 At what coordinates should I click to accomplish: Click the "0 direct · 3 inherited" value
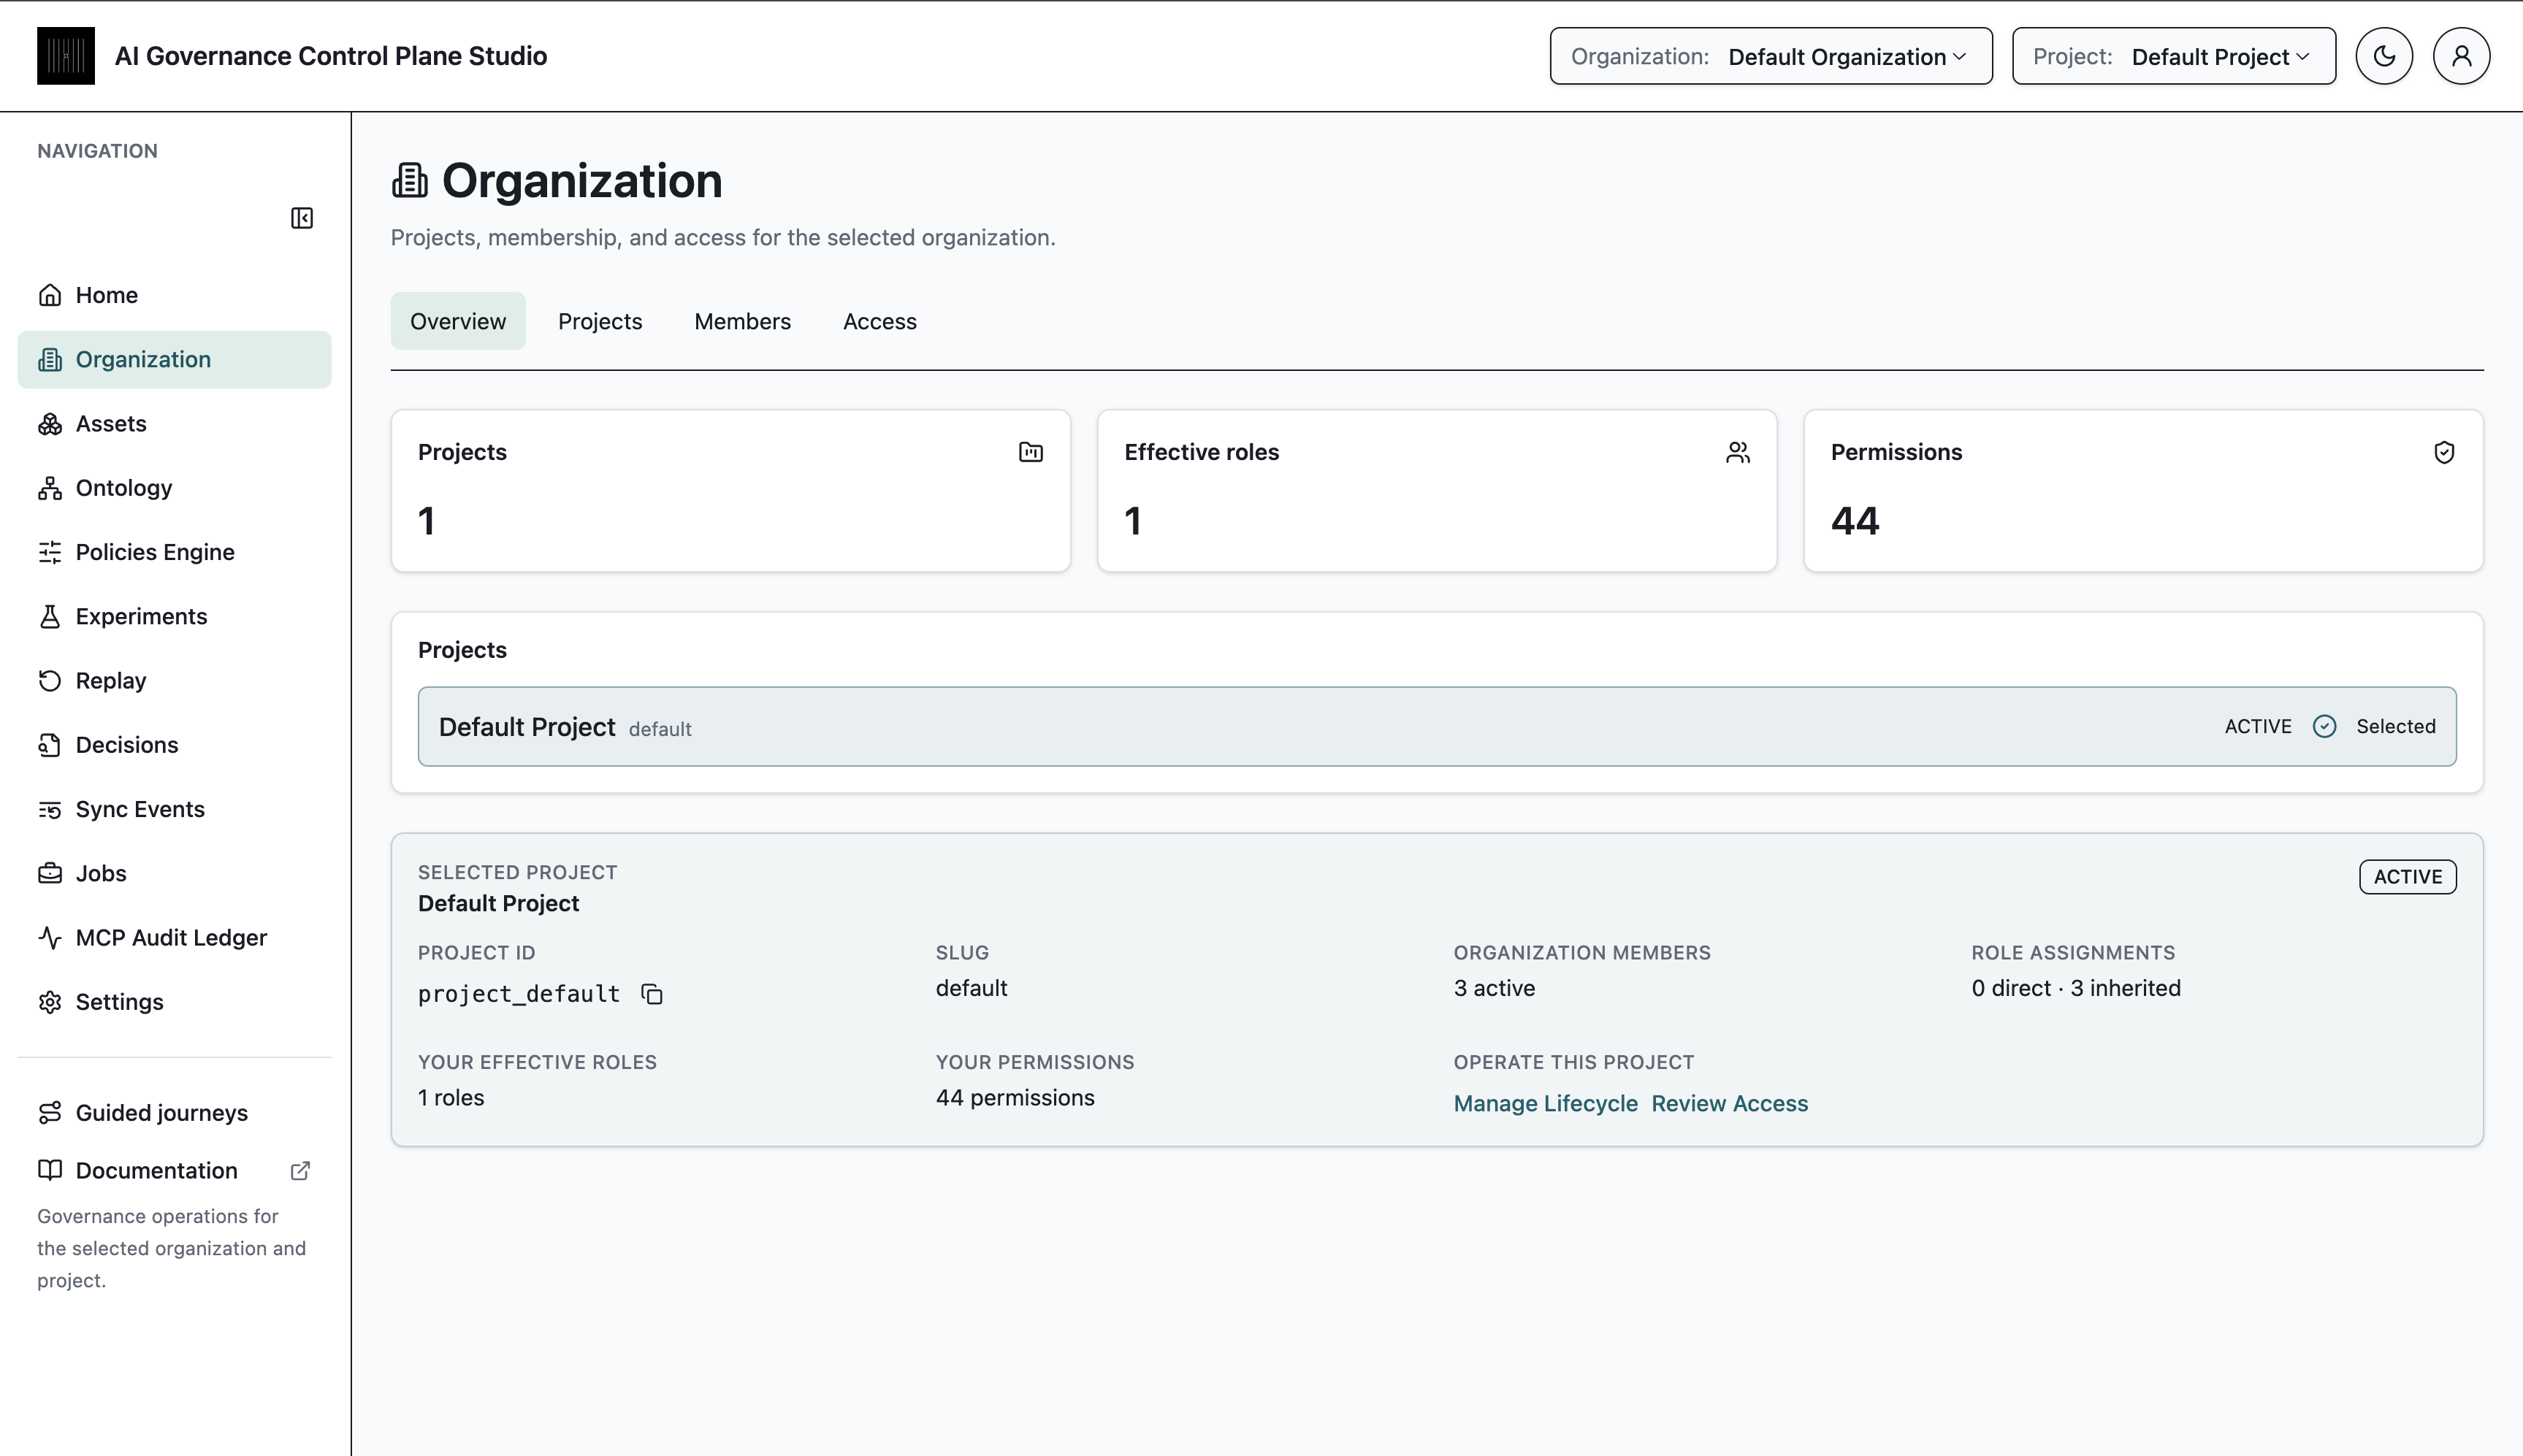click(2076, 988)
